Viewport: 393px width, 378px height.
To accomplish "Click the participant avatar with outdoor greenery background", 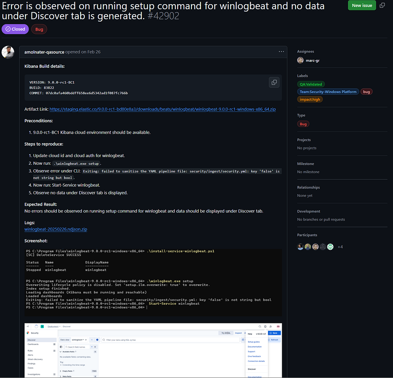I will click(x=308, y=247).
